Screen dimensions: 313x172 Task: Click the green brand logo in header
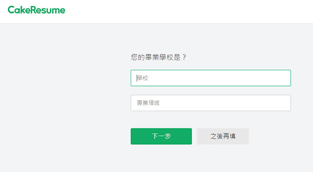coord(36,10)
